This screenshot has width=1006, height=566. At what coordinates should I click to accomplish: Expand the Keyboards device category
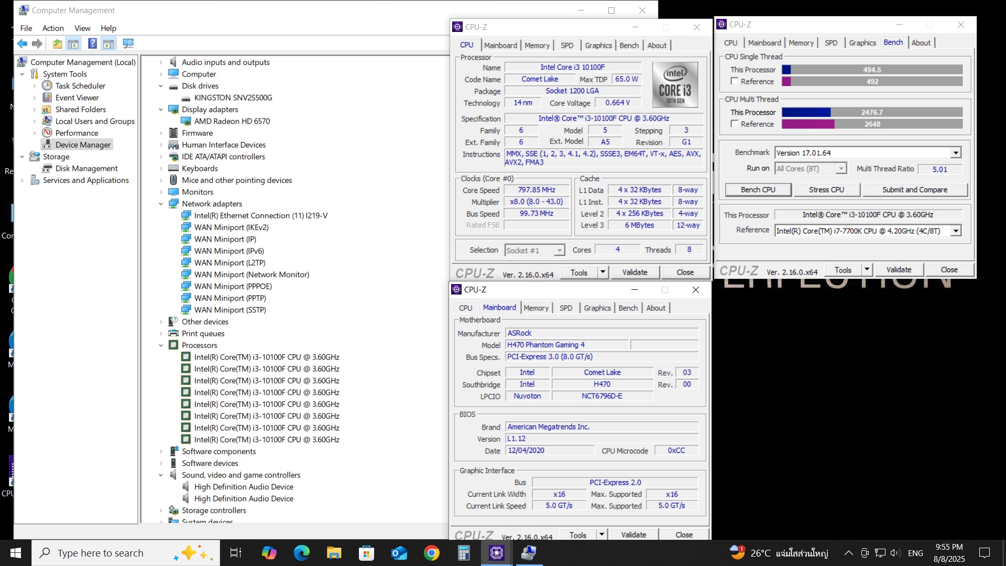tap(161, 168)
